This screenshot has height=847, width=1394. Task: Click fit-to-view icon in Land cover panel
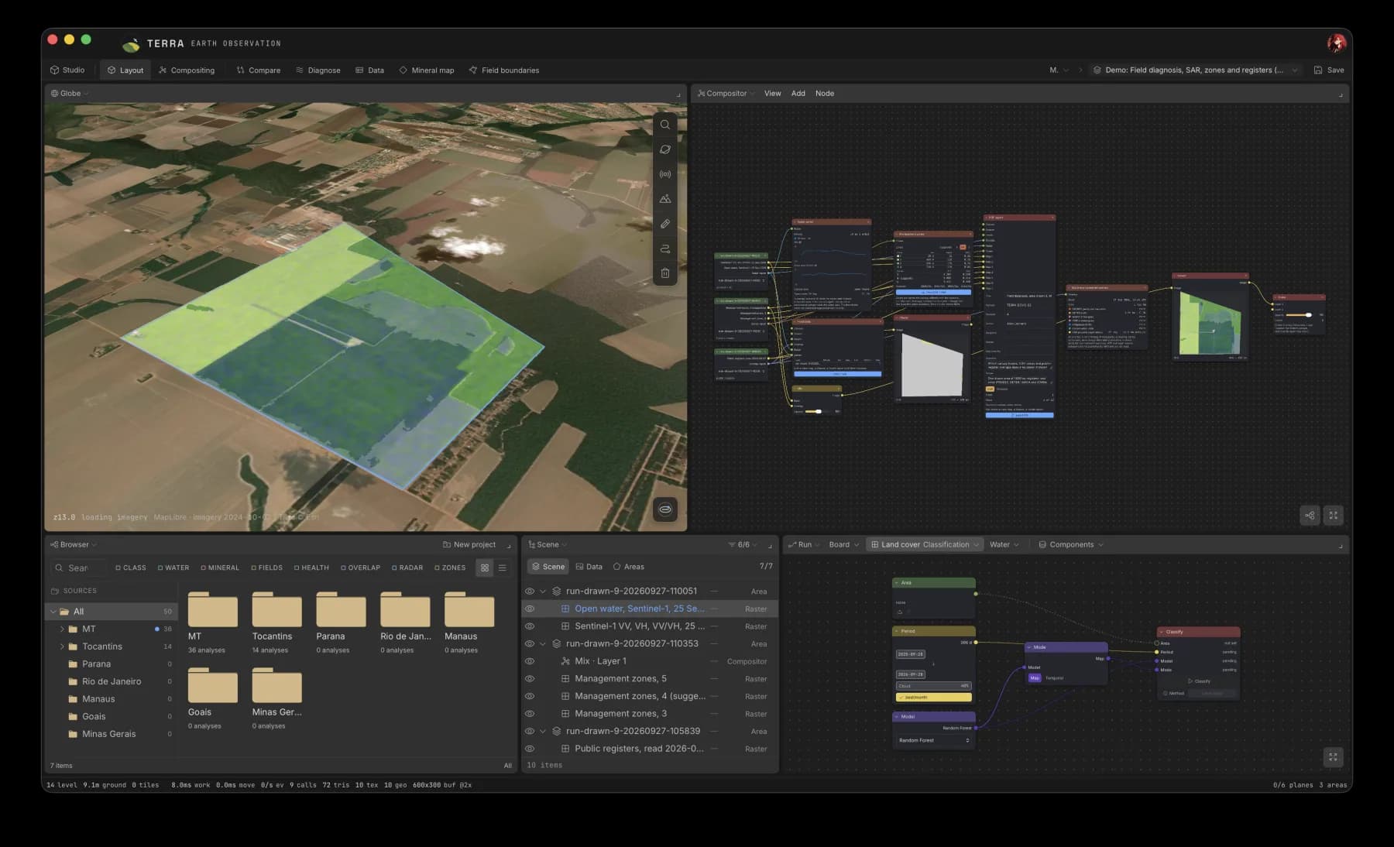pos(1333,757)
